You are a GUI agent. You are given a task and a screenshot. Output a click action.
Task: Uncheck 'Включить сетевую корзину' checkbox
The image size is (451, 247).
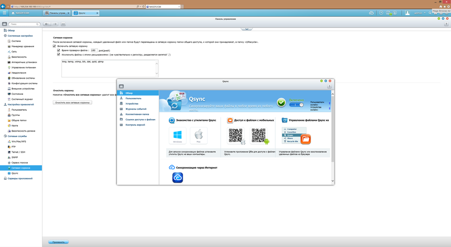coord(55,46)
